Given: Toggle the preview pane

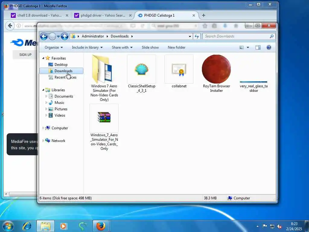Looking at the screenshot, I should coord(258,47).
